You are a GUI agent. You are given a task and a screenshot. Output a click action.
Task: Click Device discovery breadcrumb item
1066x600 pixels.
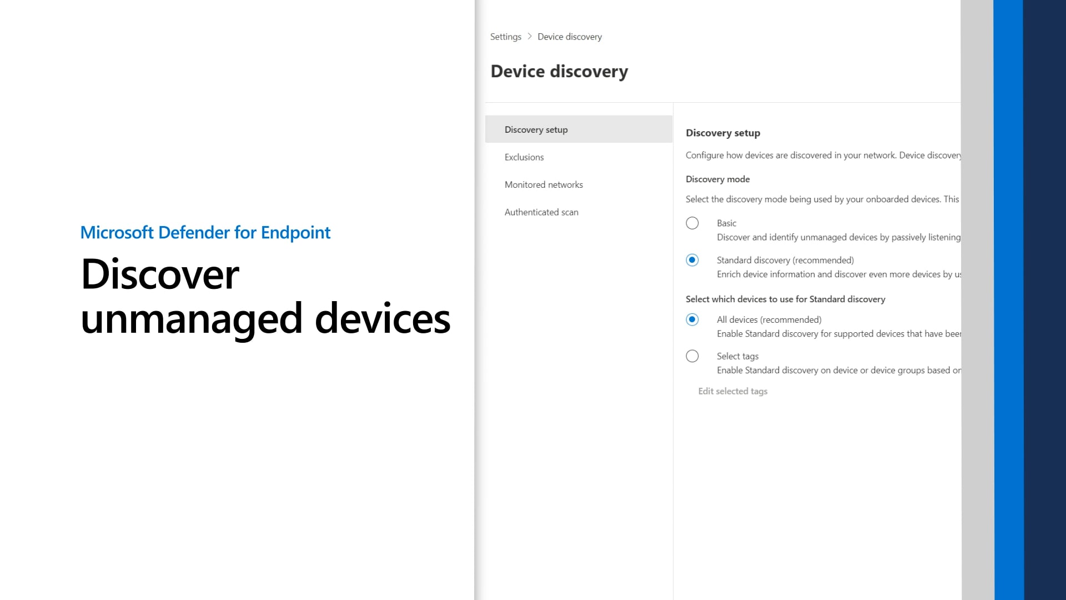pyautogui.click(x=569, y=37)
